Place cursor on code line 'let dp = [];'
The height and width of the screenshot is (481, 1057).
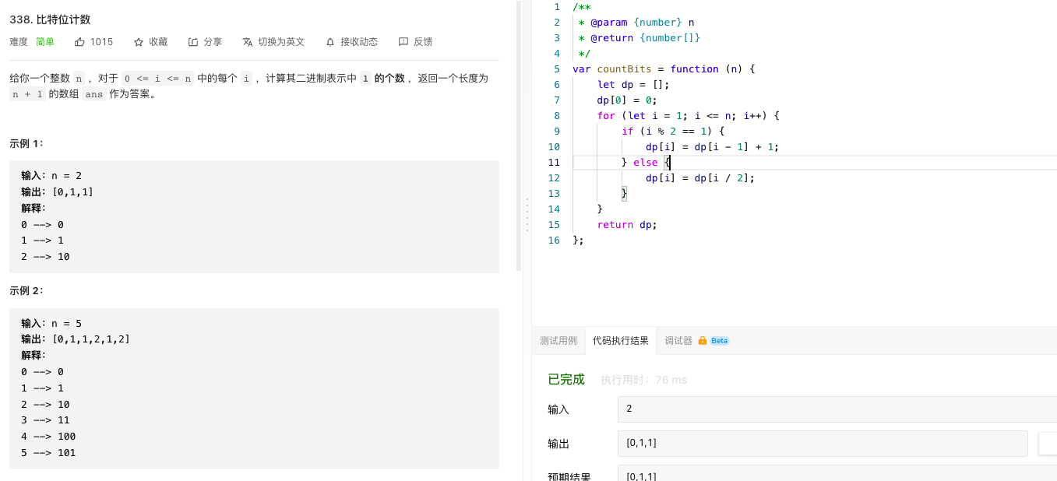(x=633, y=85)
